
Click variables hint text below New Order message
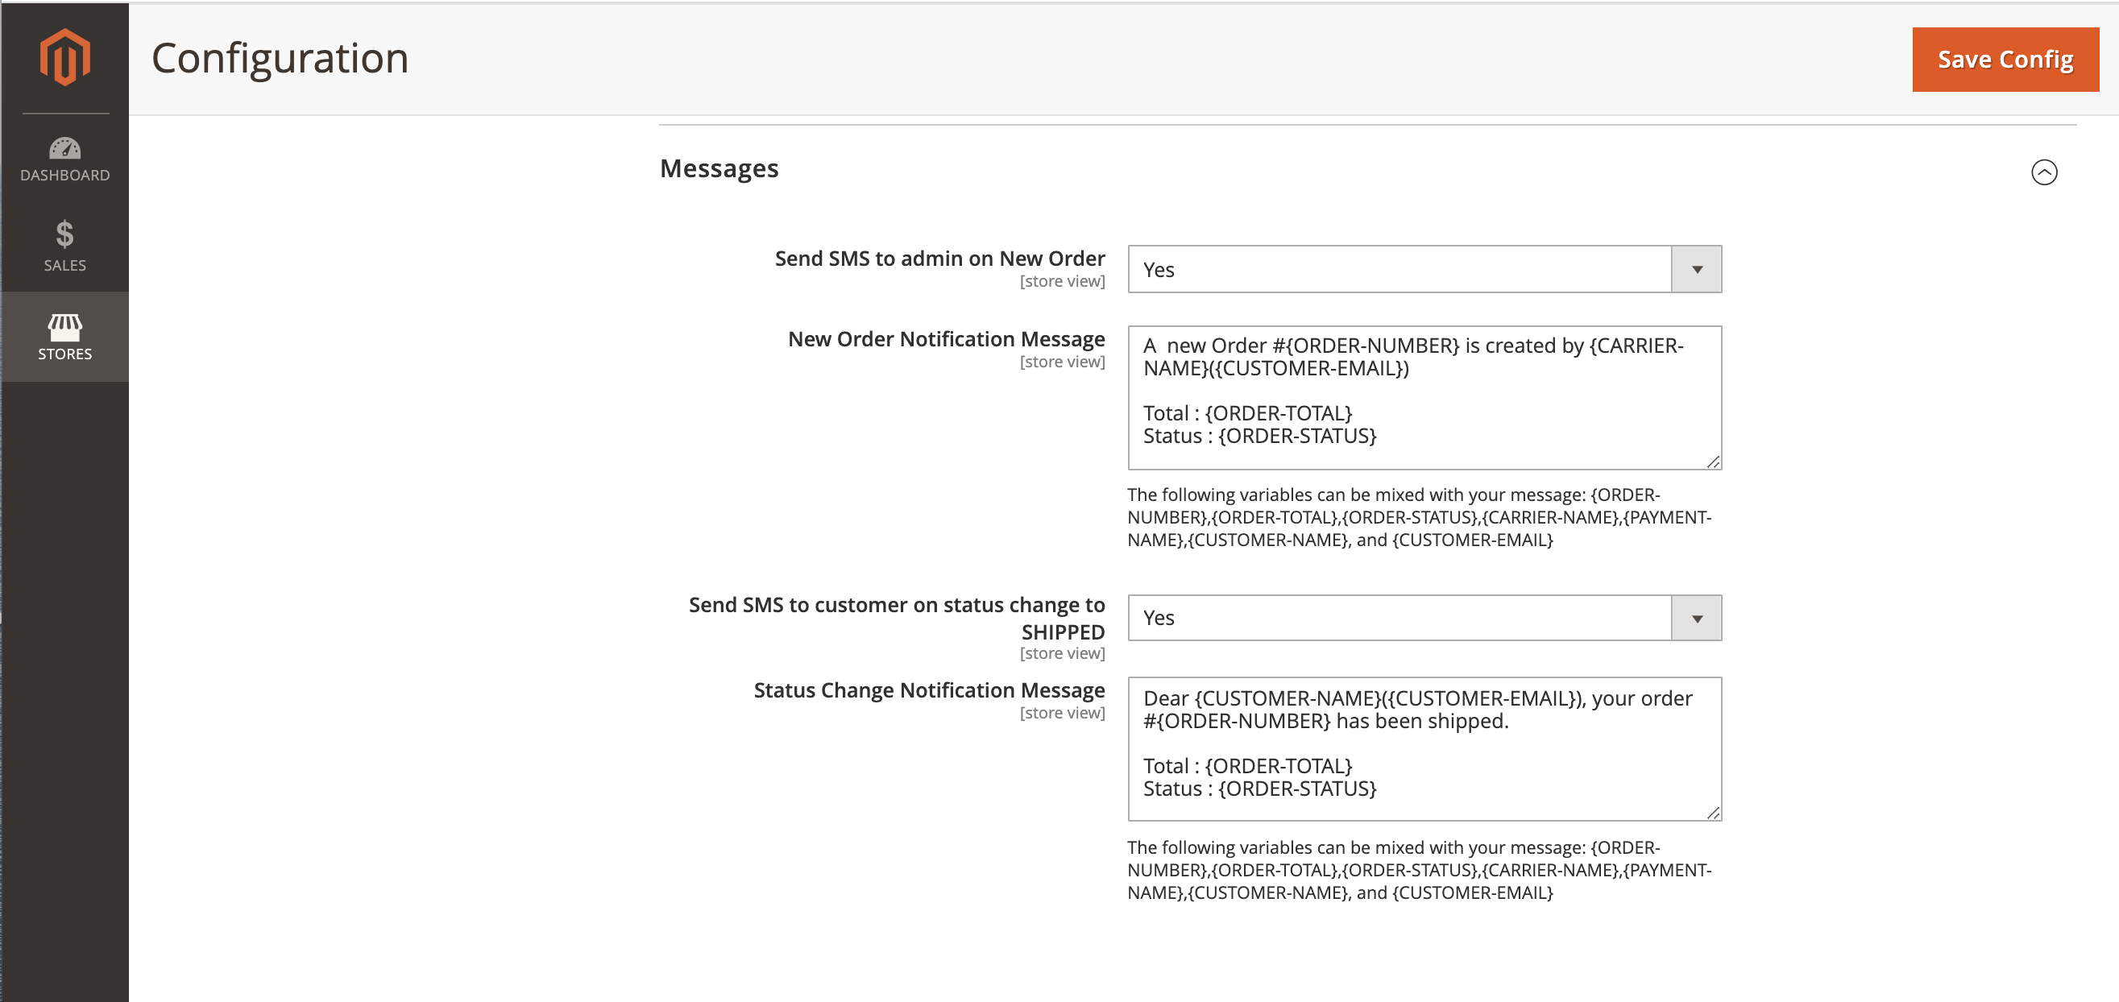[1419, 517]
